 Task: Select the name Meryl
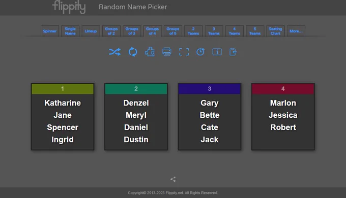pyautogui.click(x=136, y=115)
